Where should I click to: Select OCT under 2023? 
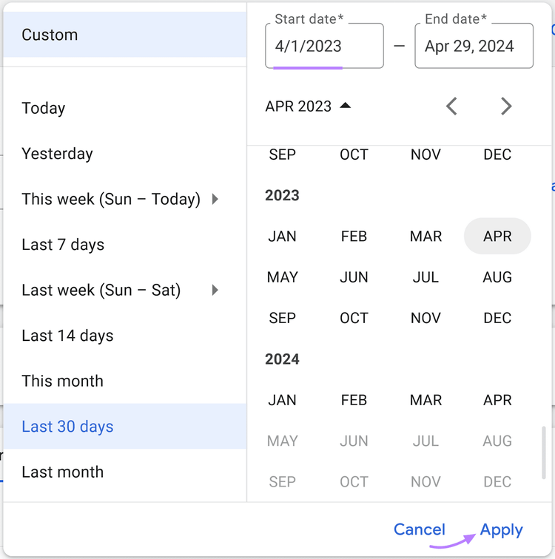tap(354, 318)
